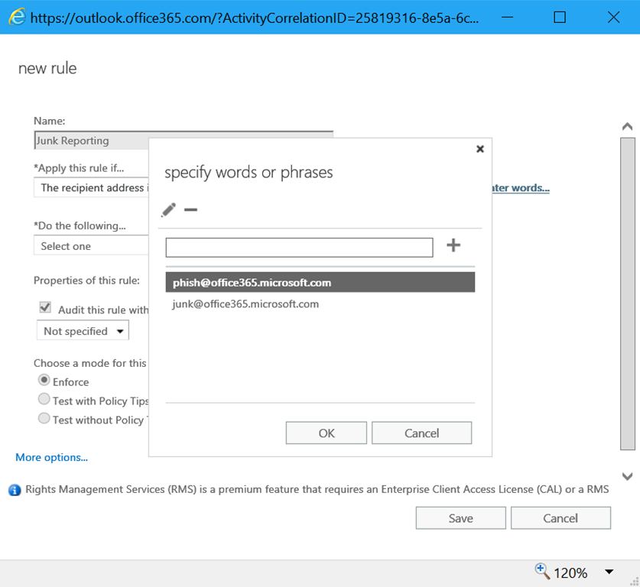Click the zoom magnifier icon
This screenshot has width=640, height=587.
(542, 571)
